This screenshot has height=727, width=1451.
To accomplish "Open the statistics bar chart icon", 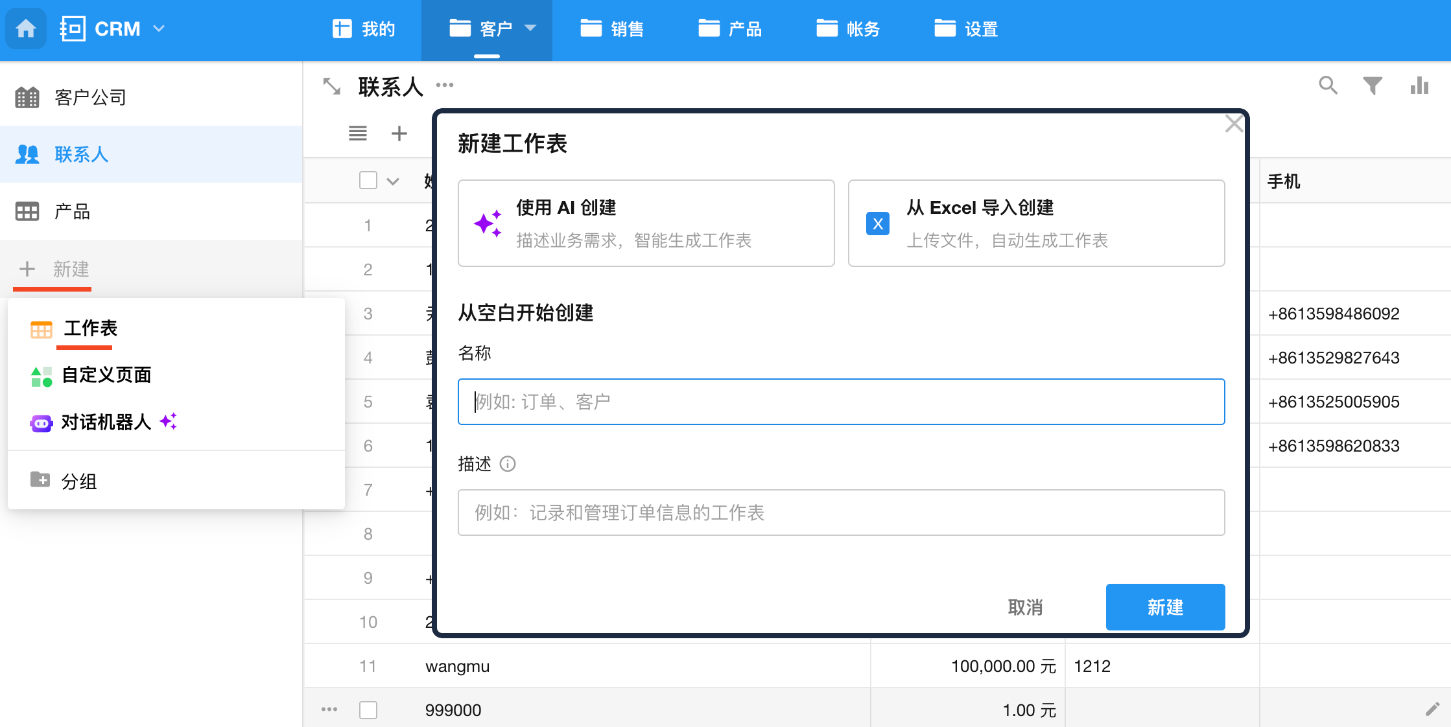I will (x=1419, y=85).
